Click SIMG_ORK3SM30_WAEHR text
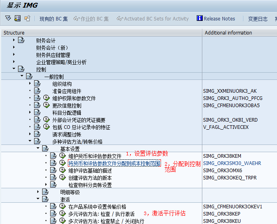The image size is (277, 224). pyautogui.click(x=232, y=163)
